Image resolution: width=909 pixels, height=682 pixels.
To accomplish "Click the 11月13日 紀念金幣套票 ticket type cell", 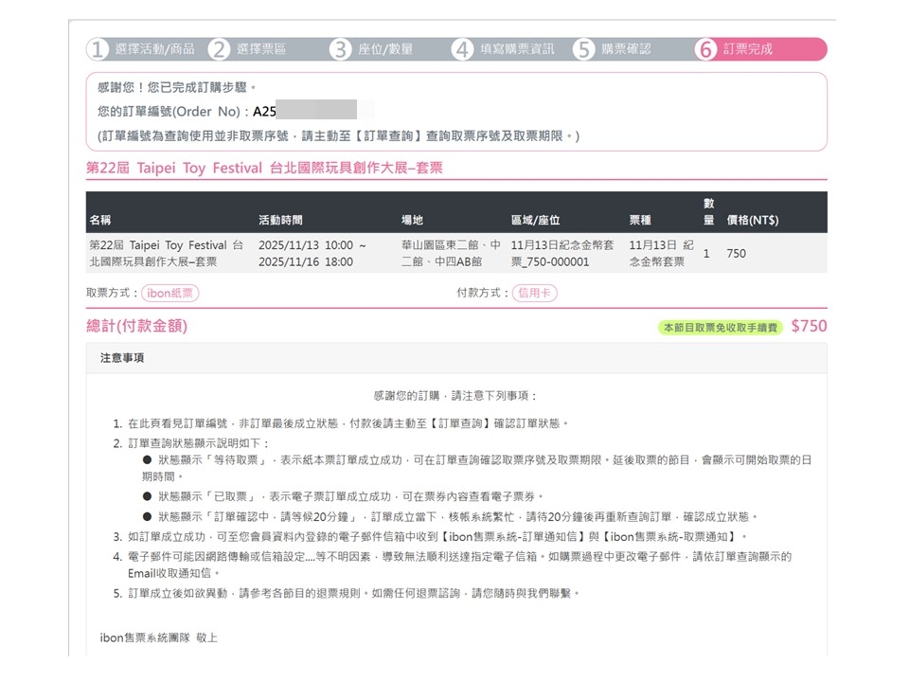I will [x=662, y=254].
